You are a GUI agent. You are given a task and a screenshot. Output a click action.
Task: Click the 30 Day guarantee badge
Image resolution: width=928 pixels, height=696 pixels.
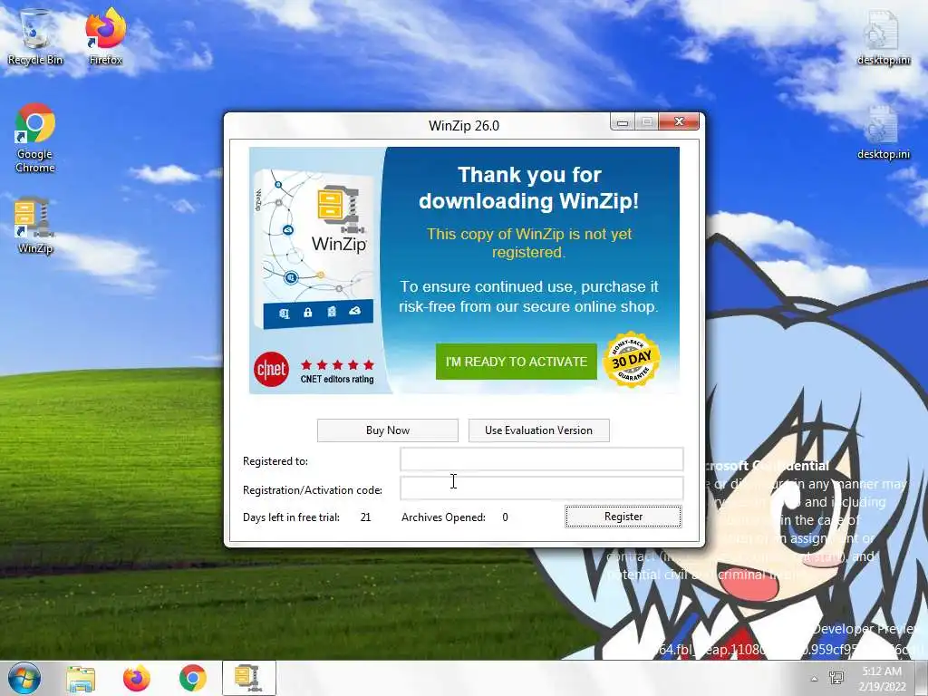[631, 359]
